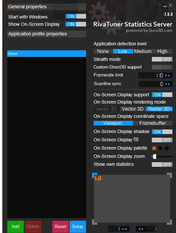Click the General properties header
Viewport: 176px width, 233px height.
click(47, 7)
